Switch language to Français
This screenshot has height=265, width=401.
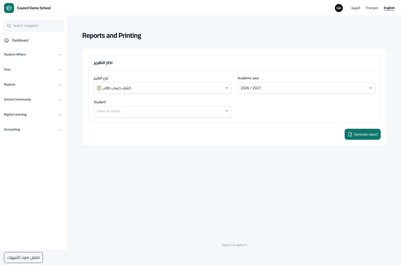372,8
